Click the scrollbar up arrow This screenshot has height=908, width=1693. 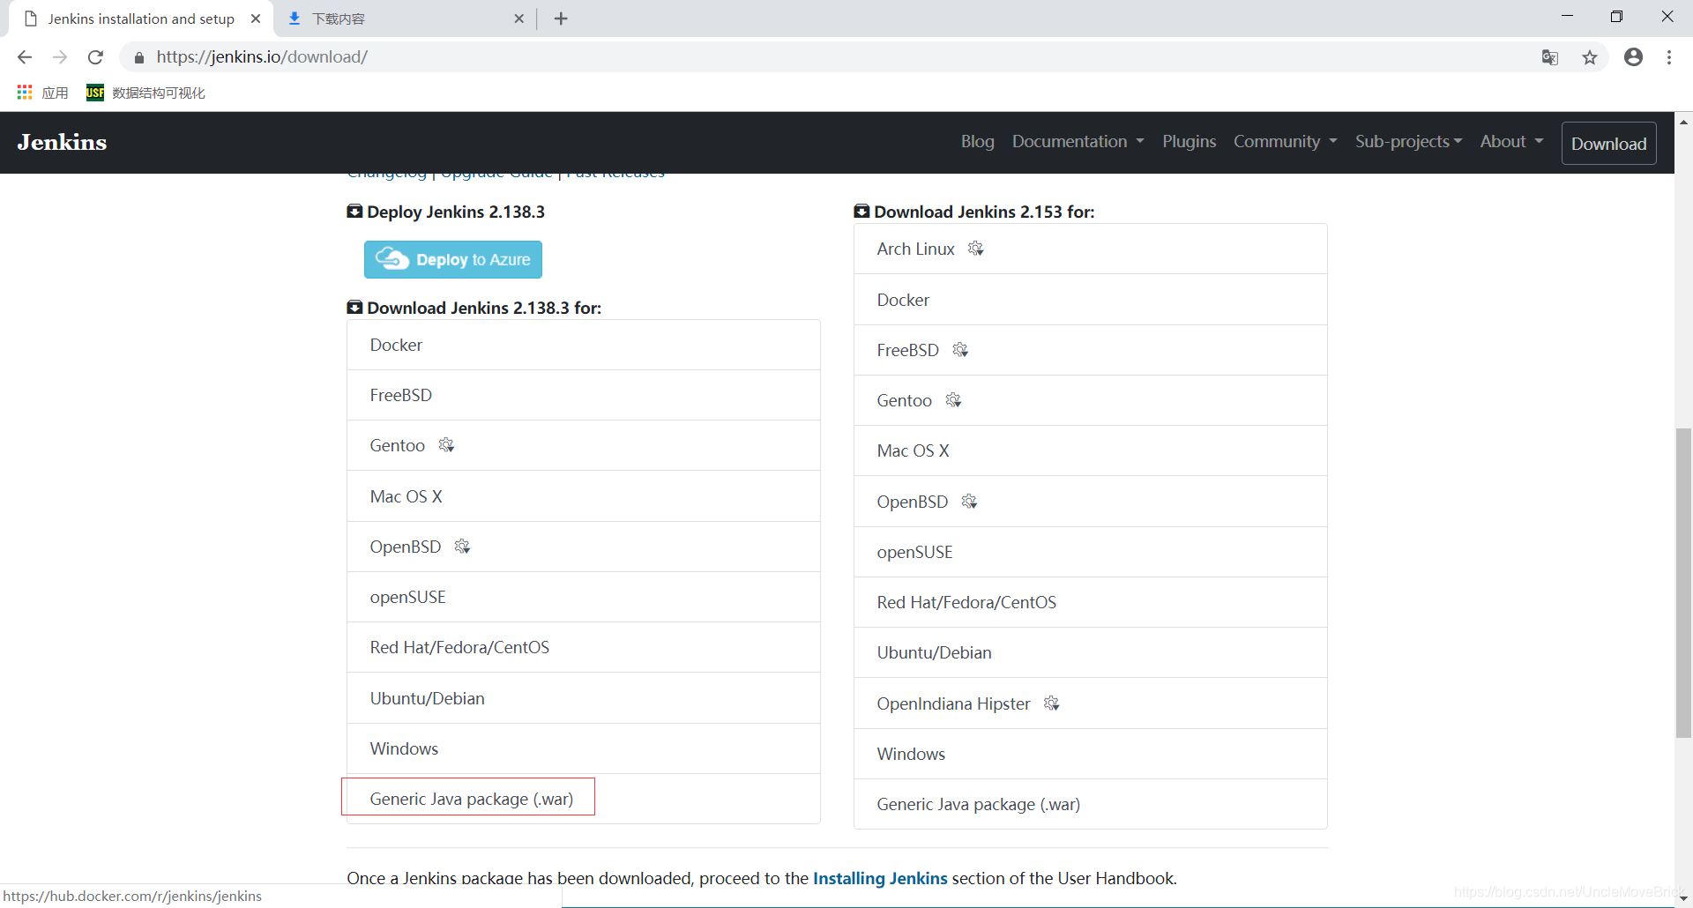pyautogui.click(x=1683, y=122)
